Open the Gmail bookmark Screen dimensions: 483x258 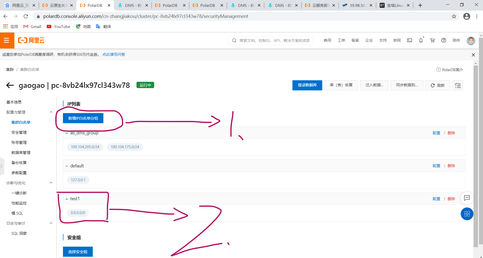coord(32,27)
